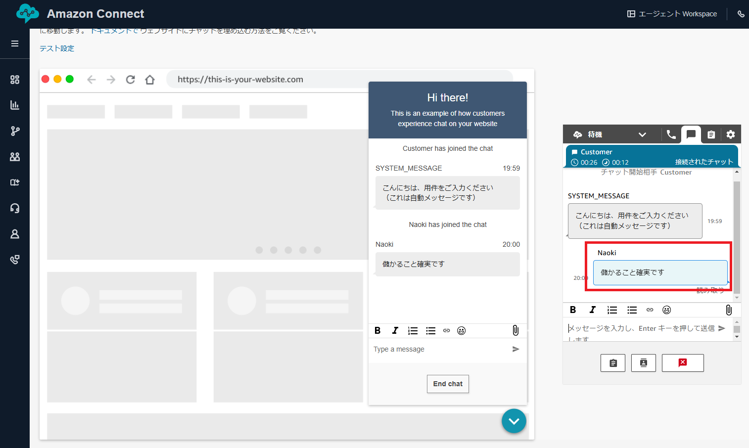Open the dashboard grid icon in sidebar
Screen dimensions: 749x448
(x=15, y=80)
